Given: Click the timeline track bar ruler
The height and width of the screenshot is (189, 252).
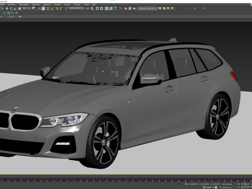Looking at the screenshot, I should click(x=126, y=180).
